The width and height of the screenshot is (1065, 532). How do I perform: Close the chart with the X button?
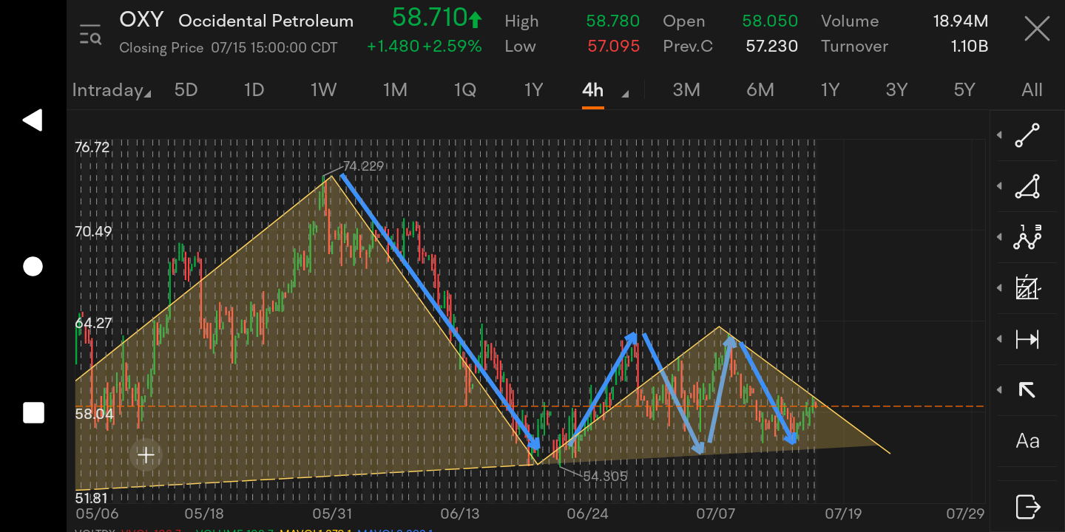(x=1037, y=30)
